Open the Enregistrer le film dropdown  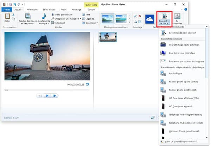coord(164,22)
